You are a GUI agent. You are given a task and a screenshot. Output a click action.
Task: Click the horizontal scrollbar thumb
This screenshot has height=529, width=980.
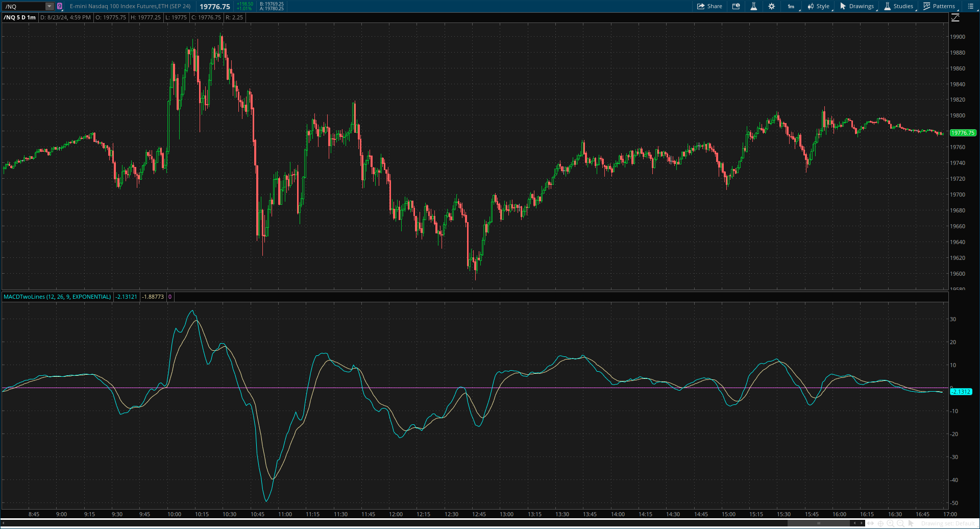(x=819, y=523)
